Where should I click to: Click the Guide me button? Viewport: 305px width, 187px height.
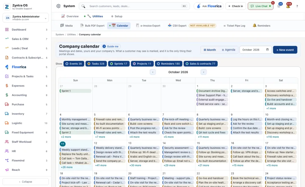point(111,46)
